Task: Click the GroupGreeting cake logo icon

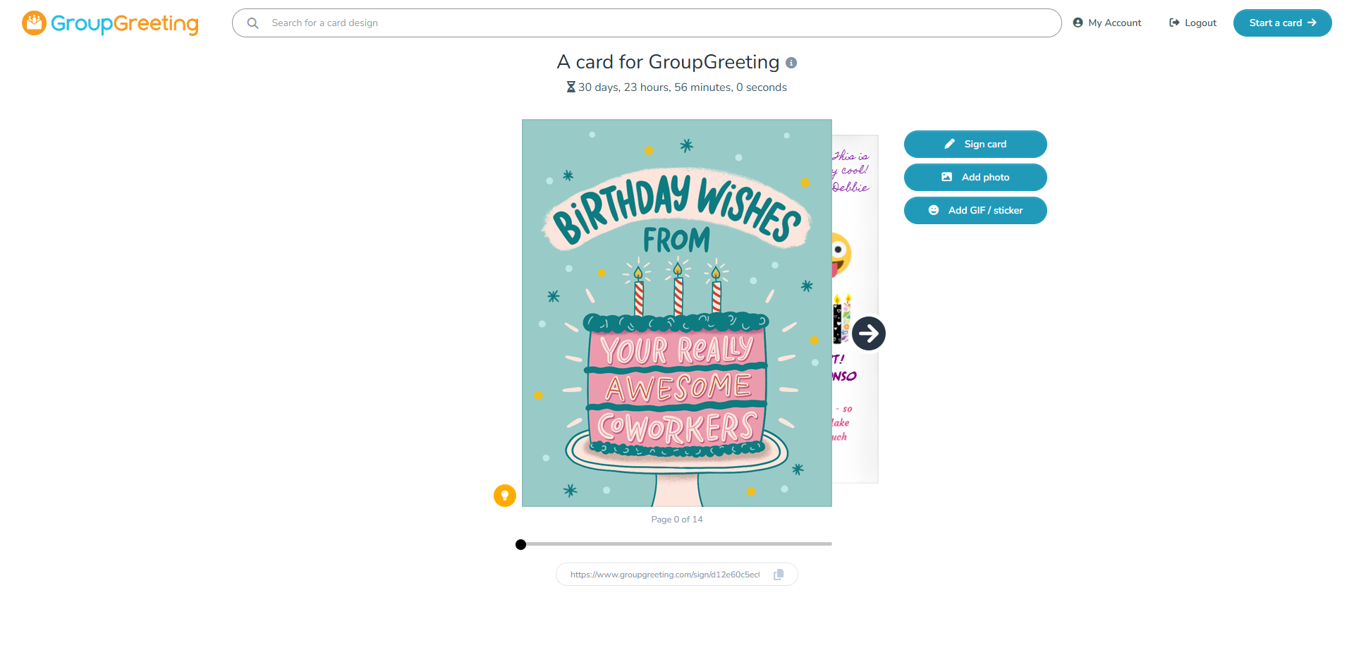Action: [34, 23]
